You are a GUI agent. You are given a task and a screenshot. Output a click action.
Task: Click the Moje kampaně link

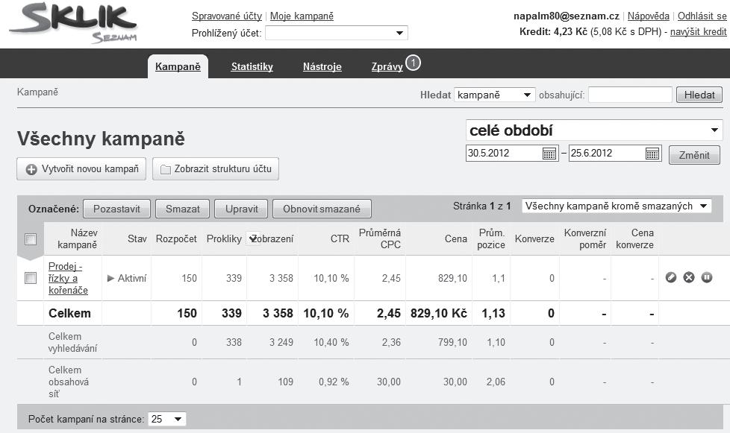pos(302,16)
